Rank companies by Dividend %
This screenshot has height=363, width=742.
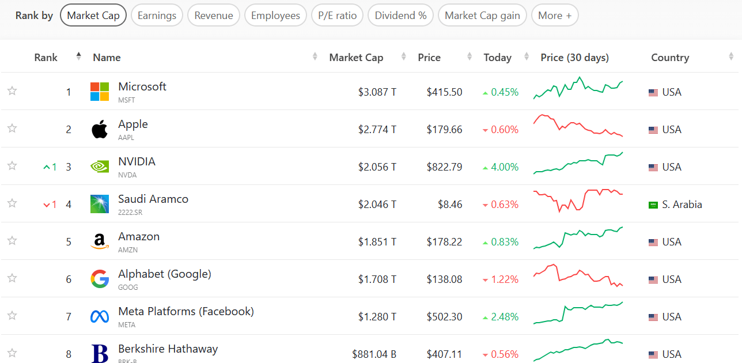tap(400, 16)
